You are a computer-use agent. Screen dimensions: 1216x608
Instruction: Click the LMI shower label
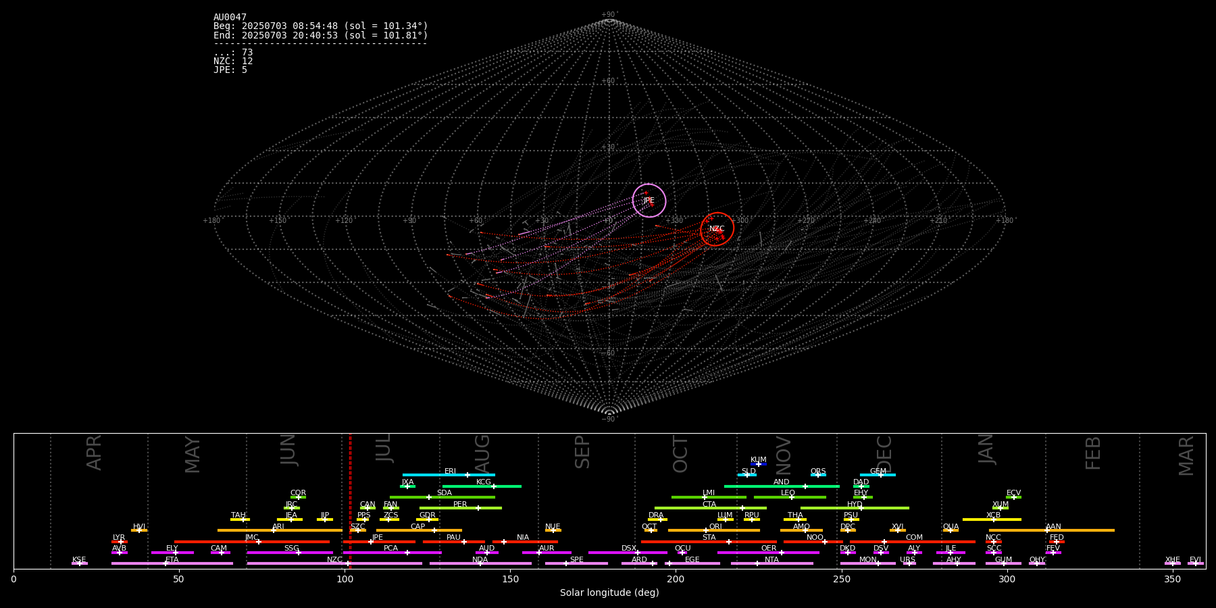(708, 493)
